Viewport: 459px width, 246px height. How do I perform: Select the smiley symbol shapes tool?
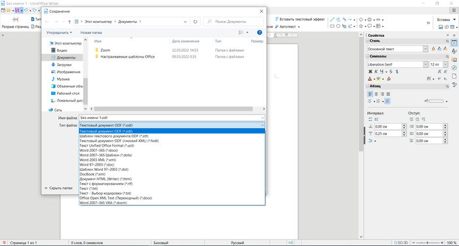(369, 20)
